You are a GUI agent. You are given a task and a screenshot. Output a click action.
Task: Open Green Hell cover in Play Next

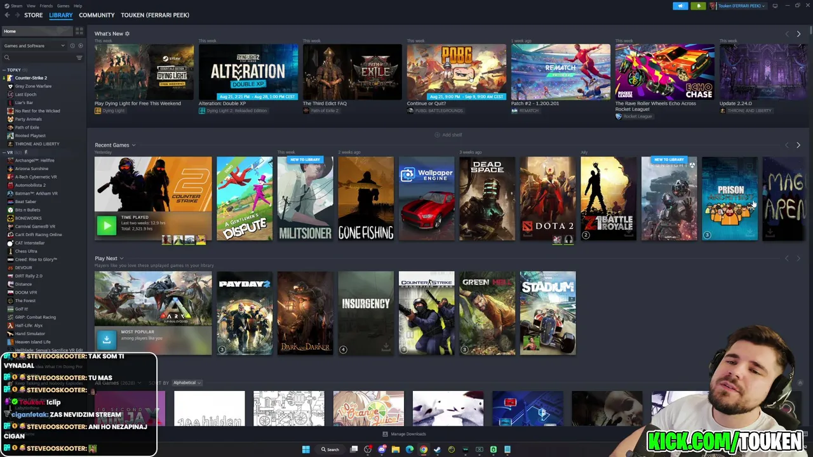point(487,313)
